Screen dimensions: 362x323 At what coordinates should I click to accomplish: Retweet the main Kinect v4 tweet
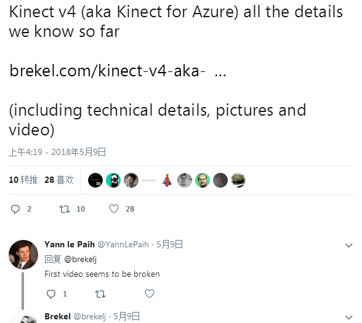[65, 209]
